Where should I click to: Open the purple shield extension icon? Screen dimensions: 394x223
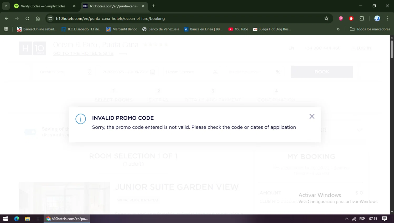pos(341,18)
